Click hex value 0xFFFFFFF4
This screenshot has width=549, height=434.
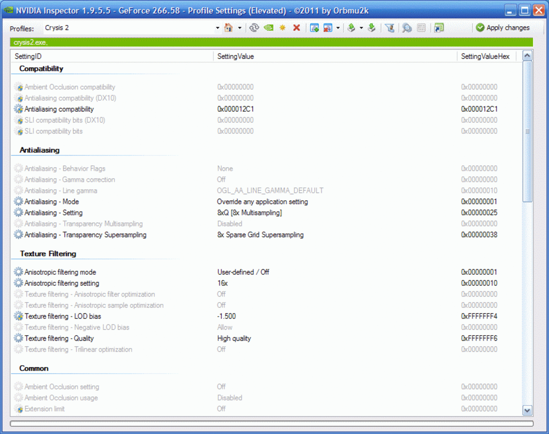479,316
